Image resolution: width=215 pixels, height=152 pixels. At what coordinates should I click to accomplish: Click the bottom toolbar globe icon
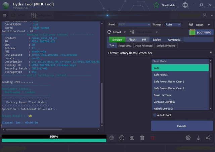pyautogui.click(x=112, y=138)
